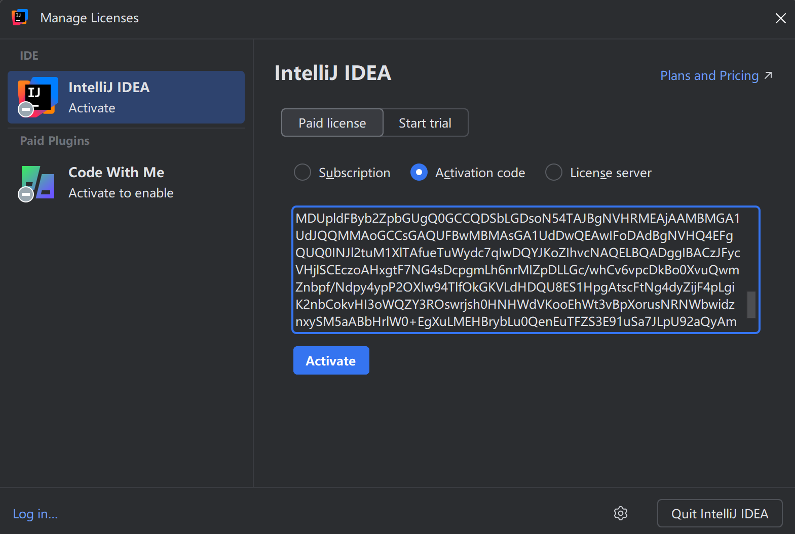Click the code line starting with MDUpldFByb2Zpb
Viewport: 795px width, 534px height.
[518, 218]
